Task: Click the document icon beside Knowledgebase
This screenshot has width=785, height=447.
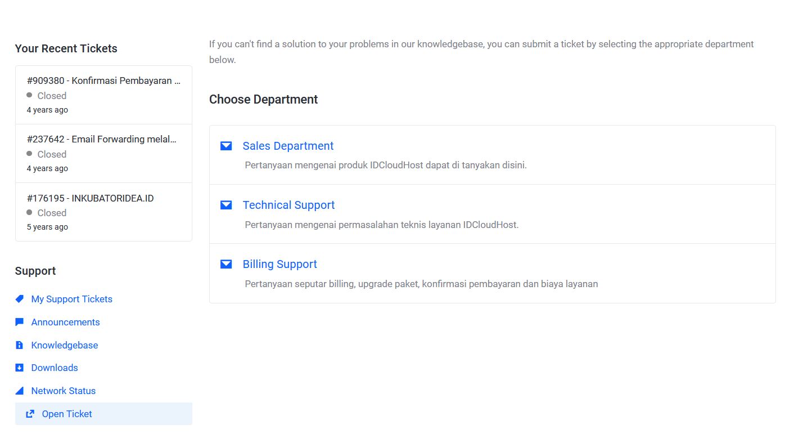Action: (19, 345)
